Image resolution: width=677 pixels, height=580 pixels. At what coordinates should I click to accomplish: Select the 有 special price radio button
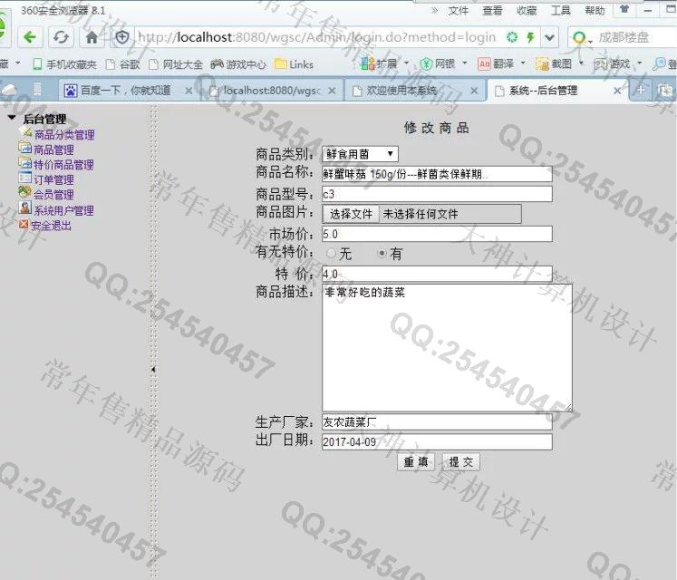pos(382,254)
